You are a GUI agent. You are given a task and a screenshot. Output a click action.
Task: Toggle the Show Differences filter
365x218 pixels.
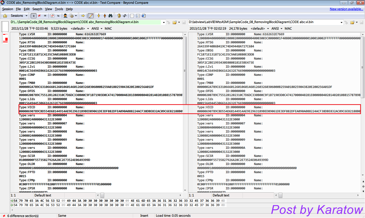(39, 16)
